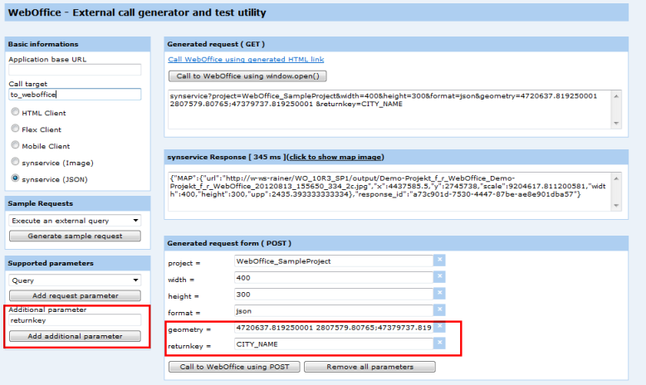
Task: Click the page title WebOffice External call generator
Action: [x=137, y=12]
